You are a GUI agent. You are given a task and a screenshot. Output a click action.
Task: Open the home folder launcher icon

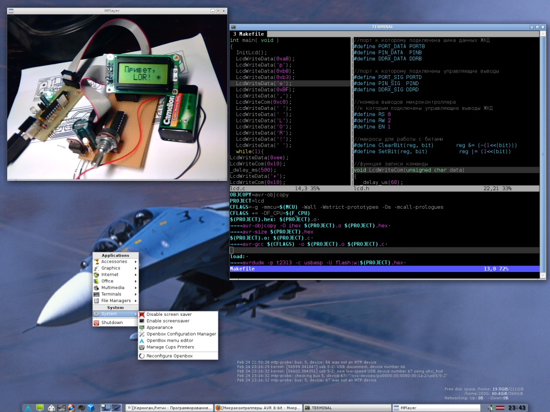tap(51, 408)
